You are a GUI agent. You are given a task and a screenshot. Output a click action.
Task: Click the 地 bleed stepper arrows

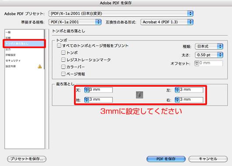pyautogui.click(x=87, y=100)
